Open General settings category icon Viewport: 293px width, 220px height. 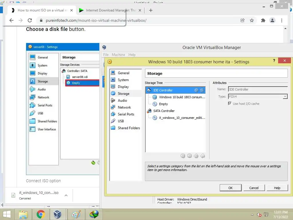(x=113, y=73)
